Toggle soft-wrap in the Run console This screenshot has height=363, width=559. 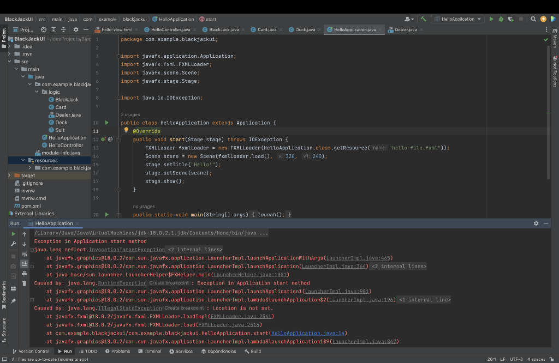[x=24, y=254]
